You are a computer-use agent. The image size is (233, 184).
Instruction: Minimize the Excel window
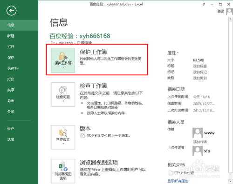click(x=212, y=4)
